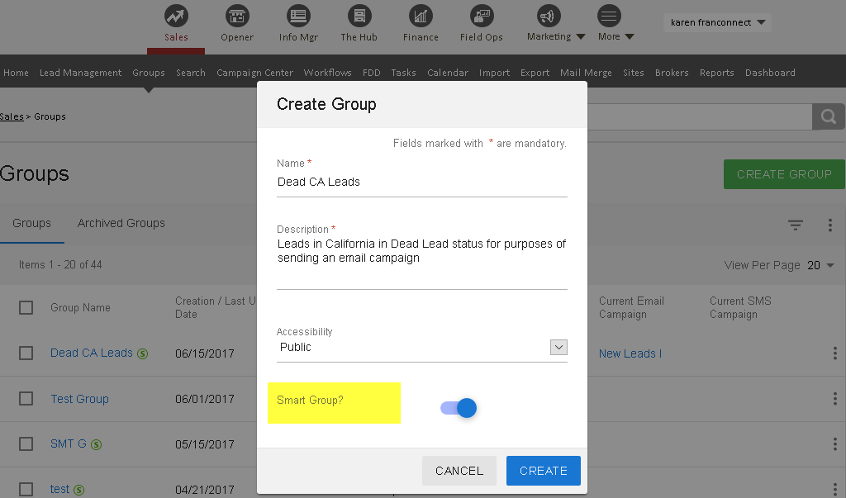Open the Opener module icon
This screenshot has width=846, height=498.
tap(237, 17)
